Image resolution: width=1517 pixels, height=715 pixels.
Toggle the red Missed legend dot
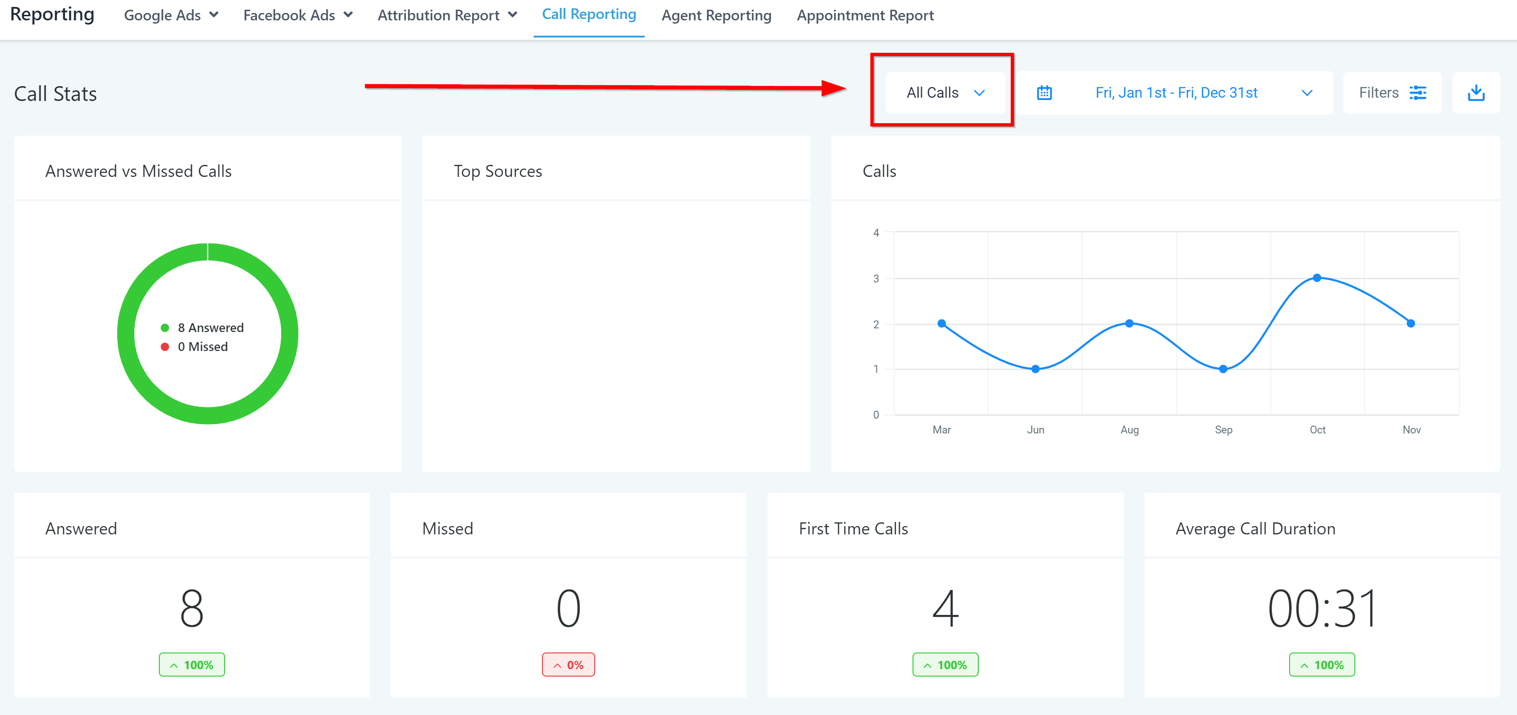coord(165,347)
